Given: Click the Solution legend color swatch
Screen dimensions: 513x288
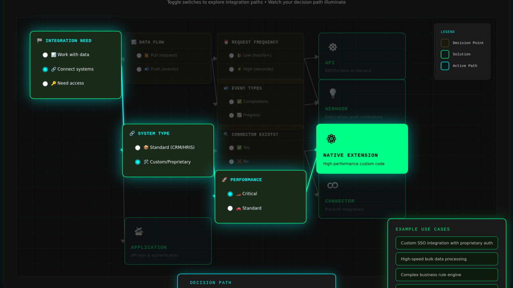Looking at the screenshot, I should (445, 54).
